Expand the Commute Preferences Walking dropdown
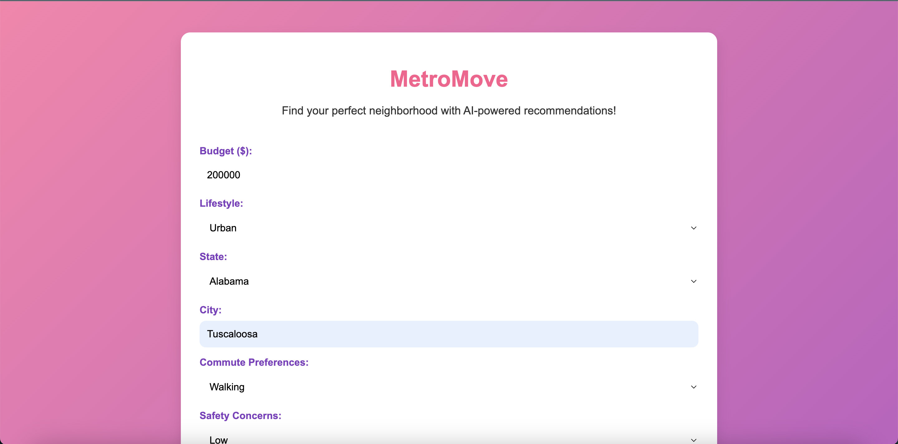 click(x=448, y=387)
